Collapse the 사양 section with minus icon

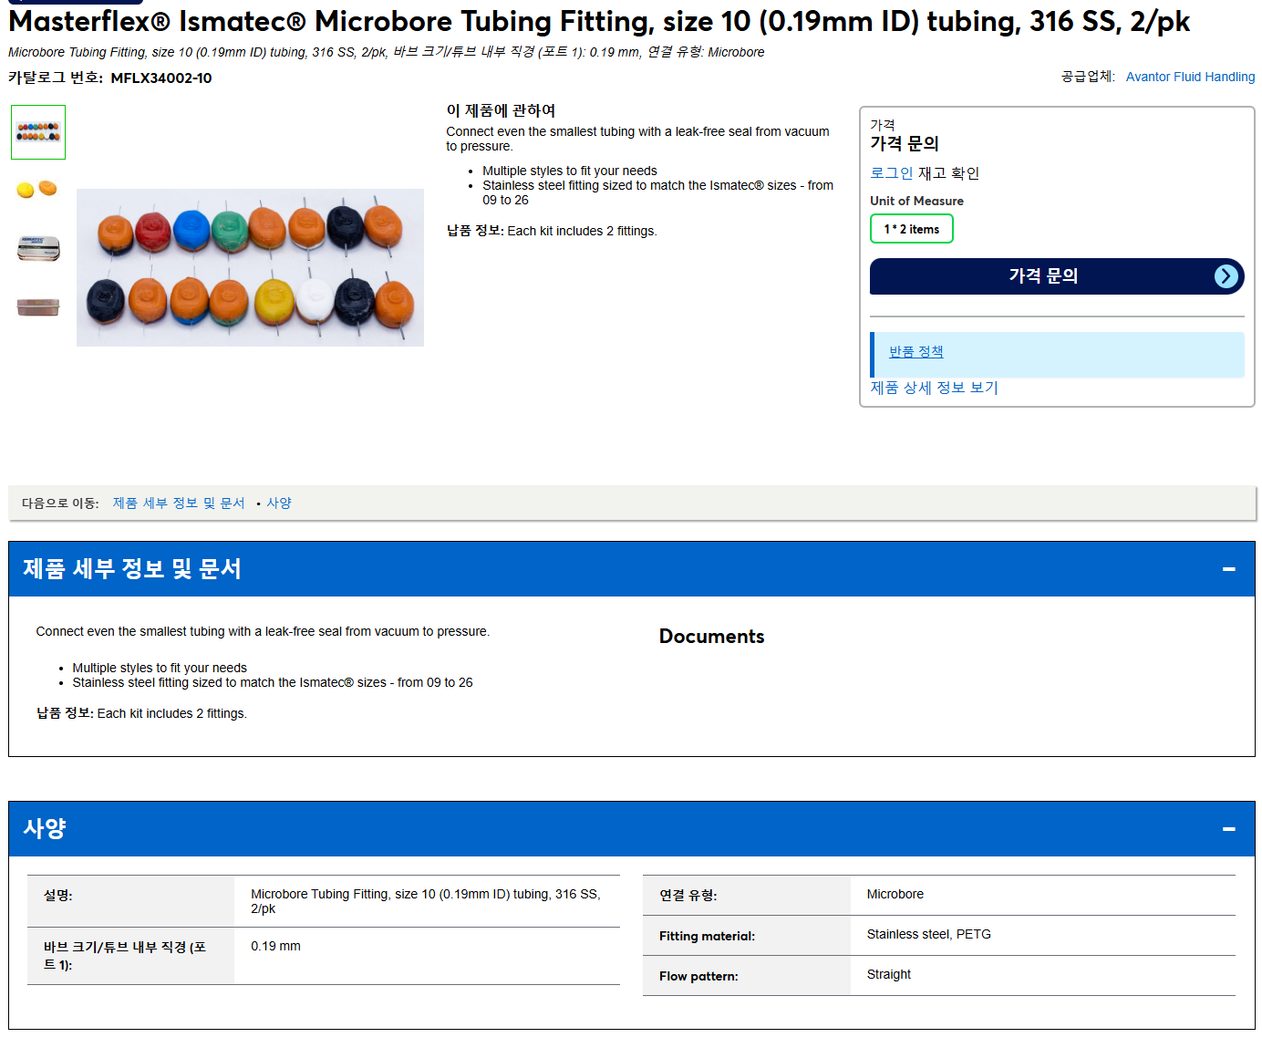(1228, 829)
